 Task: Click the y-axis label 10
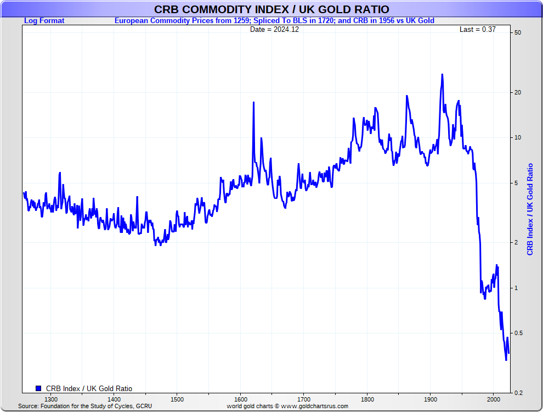pyautogui.click(x=518, y=138)
